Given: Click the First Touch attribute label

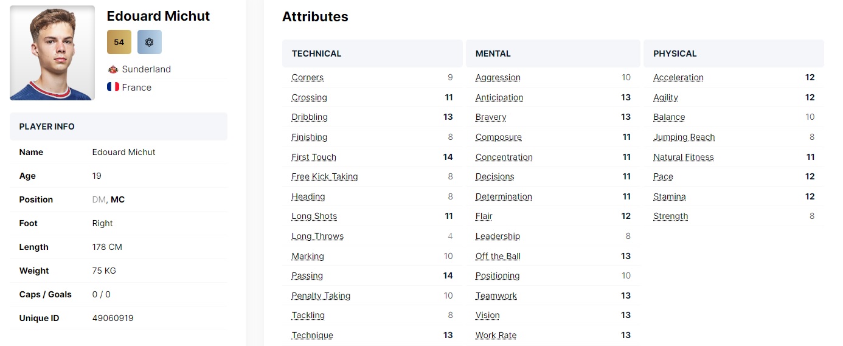Looking at the screenshot, I should (314, 157).
